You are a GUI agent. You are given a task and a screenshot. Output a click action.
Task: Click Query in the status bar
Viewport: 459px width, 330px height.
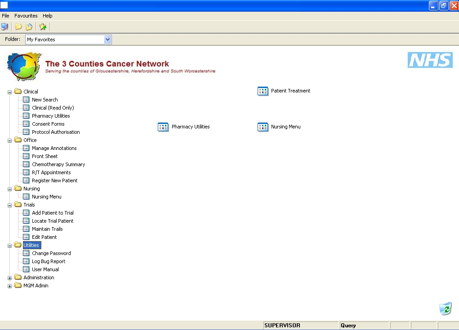click(x=348, y=326)
